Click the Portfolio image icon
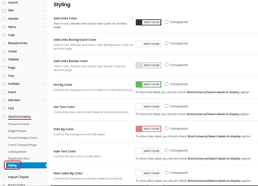 [4, 84]
